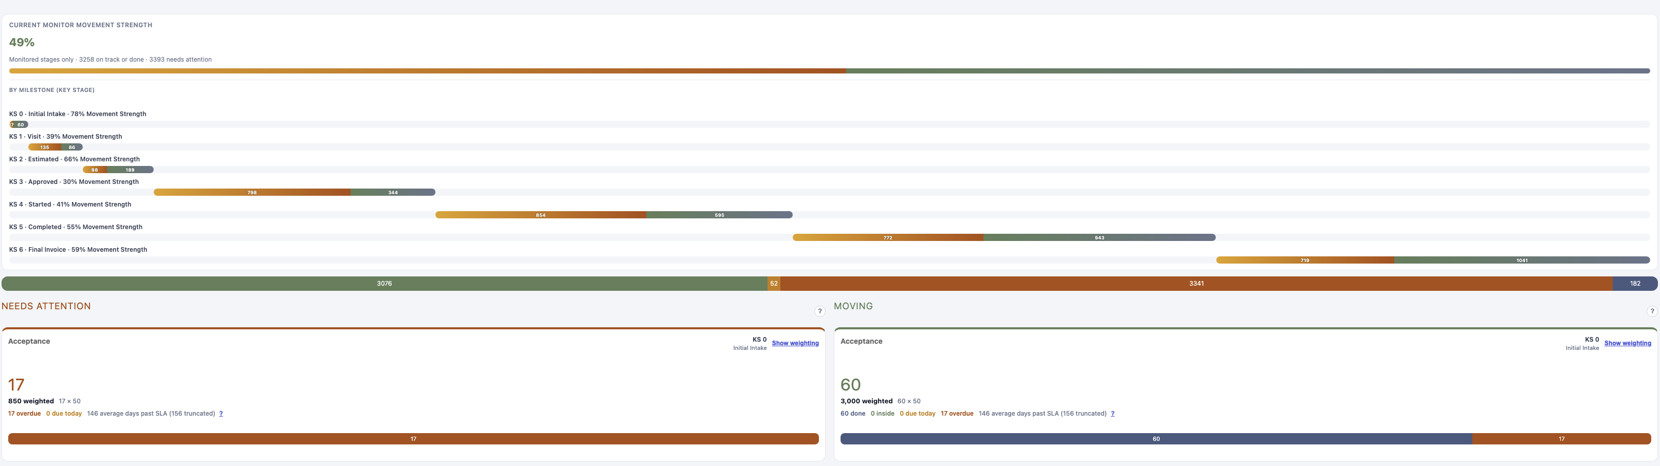Image resolution: width=1660 pixels, height=466 pixels.
Task: Click the overall movement strength bar under 49%
Action: tap(829, 71)
